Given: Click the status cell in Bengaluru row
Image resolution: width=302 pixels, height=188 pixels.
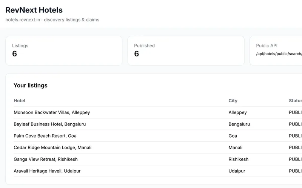Looking at the screenshot, I should (295, 124).
